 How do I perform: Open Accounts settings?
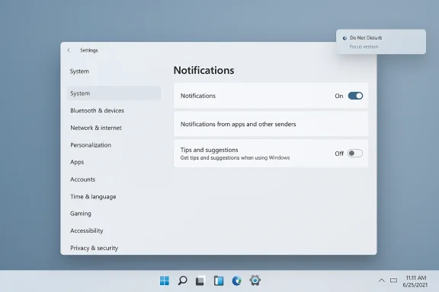click(x=82, y=179)
